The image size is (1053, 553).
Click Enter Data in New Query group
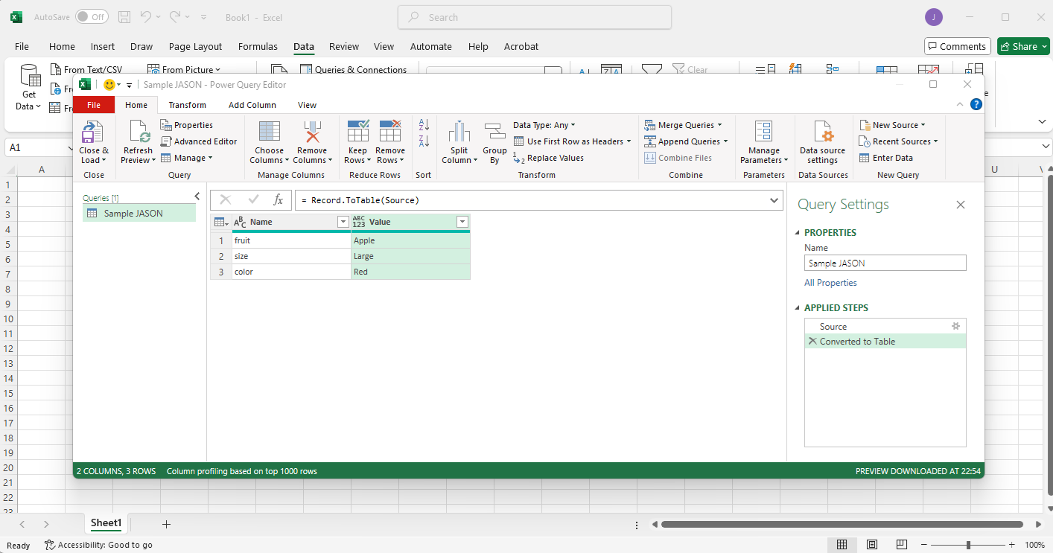886,158
